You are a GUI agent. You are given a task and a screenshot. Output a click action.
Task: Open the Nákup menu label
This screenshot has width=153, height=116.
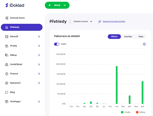(13, 55)
